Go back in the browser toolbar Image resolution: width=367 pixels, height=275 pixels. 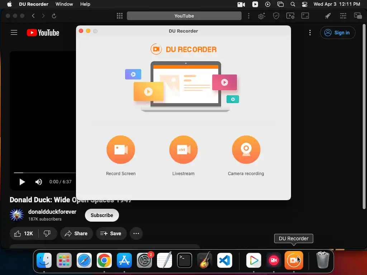coord(33,16)
